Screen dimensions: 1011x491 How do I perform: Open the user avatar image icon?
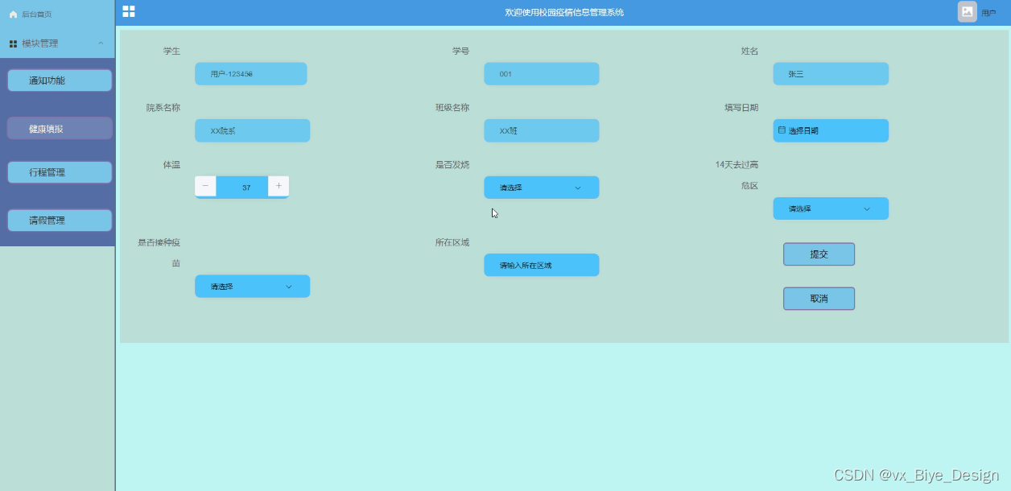(967, 11)
